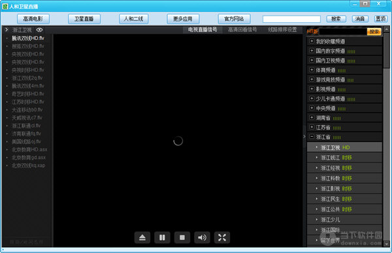Select the 大连移动b0.flv source line
Viewport: 392px width, 253px height.
[x=27, y=110]
